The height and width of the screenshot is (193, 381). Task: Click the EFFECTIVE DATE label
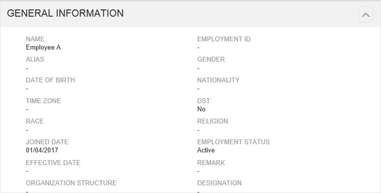click(x=53, y=163)
